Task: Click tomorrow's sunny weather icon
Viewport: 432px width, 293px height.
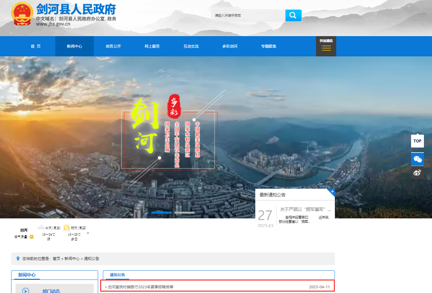Action: (x=66, y=228)
